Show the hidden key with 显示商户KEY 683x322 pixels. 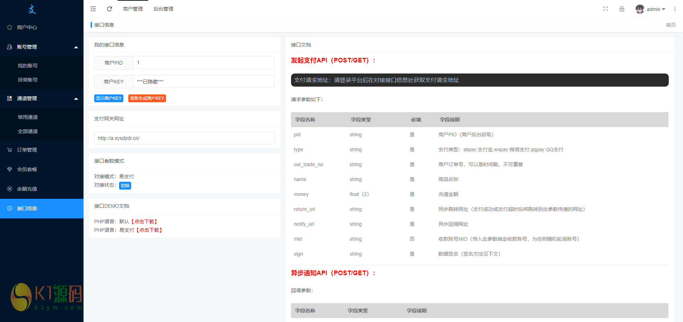coord(109,98)
